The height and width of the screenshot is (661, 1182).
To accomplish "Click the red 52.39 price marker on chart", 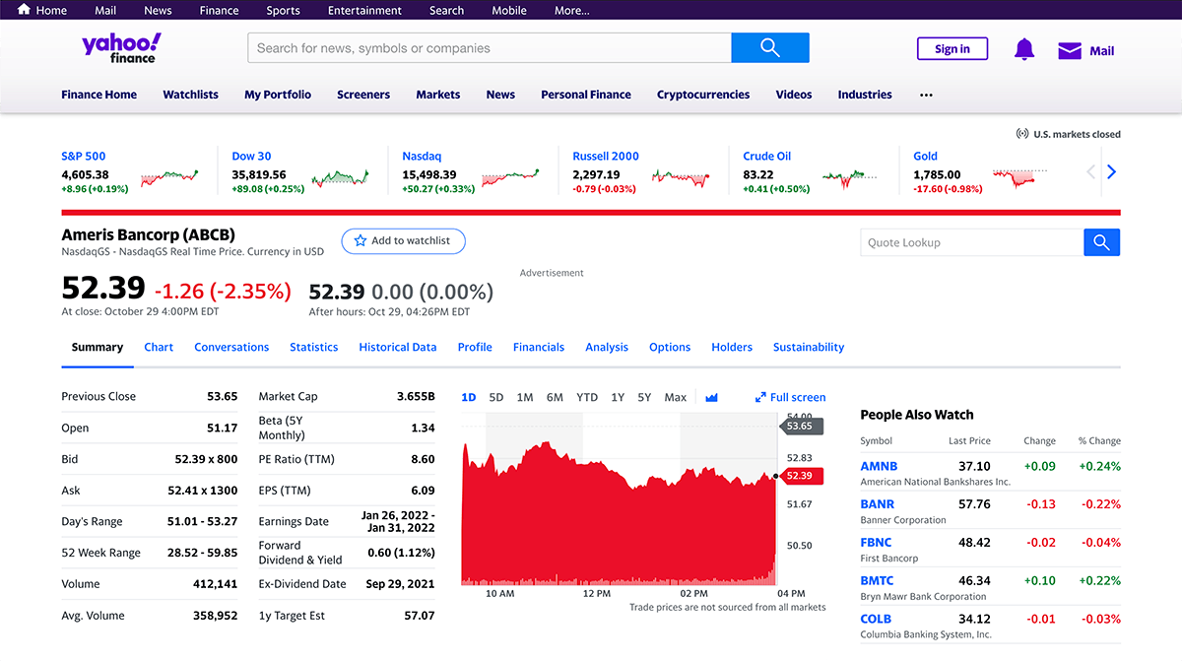I will [x=802, y=476].
